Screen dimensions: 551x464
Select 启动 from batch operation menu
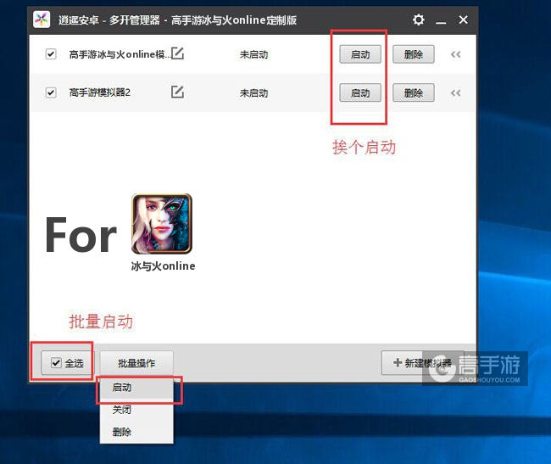[x=122, y=388]
